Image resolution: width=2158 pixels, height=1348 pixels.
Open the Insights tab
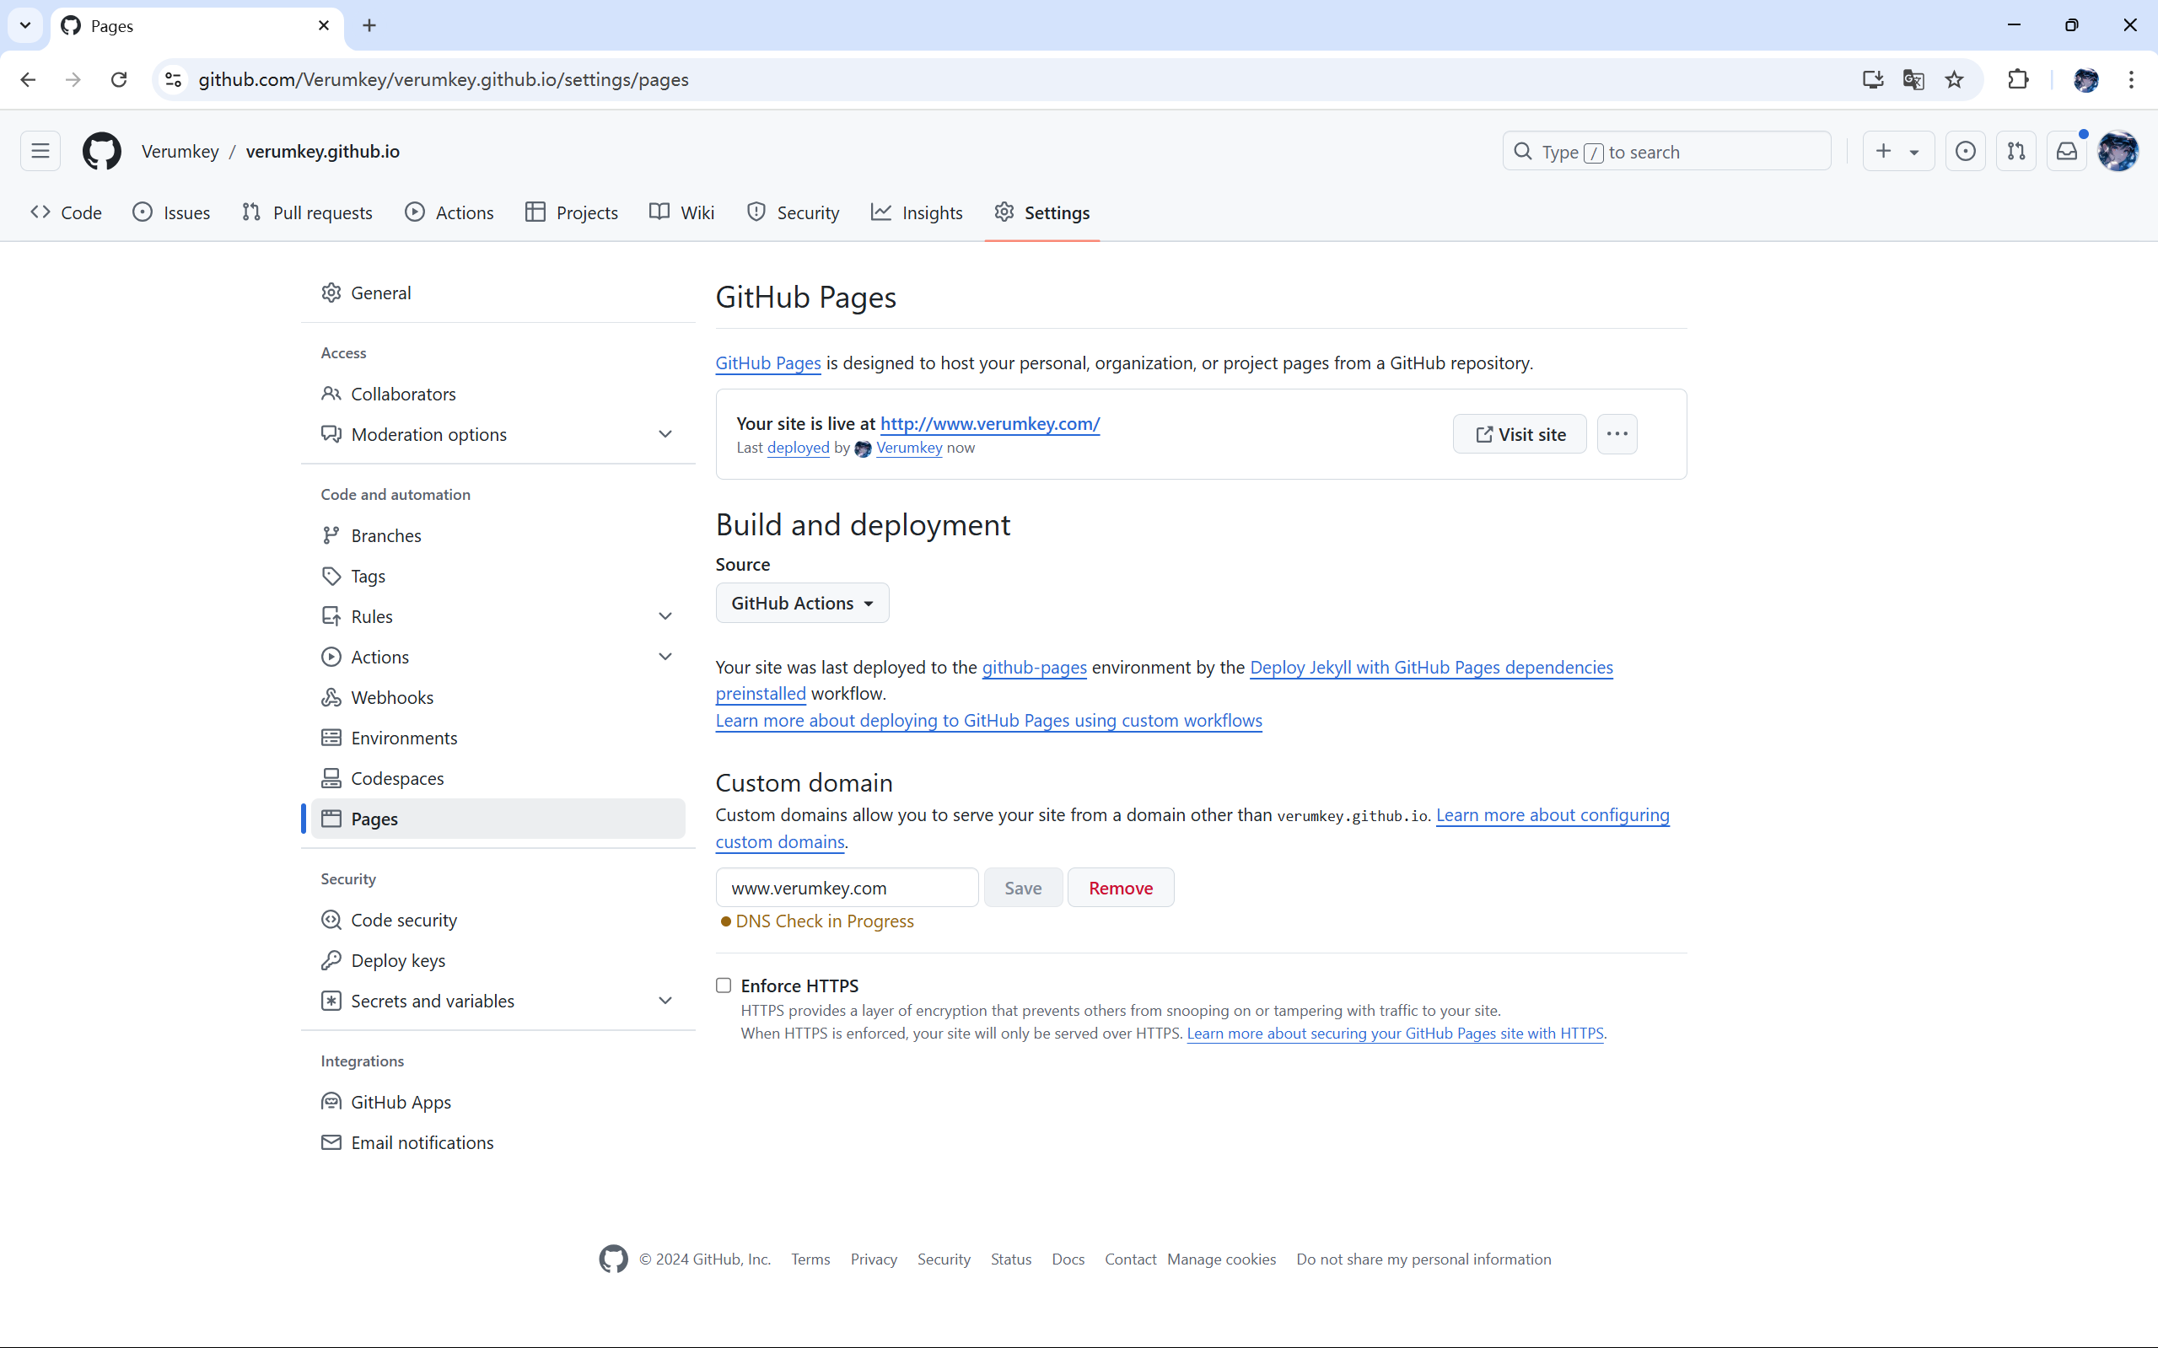point(917,212)
